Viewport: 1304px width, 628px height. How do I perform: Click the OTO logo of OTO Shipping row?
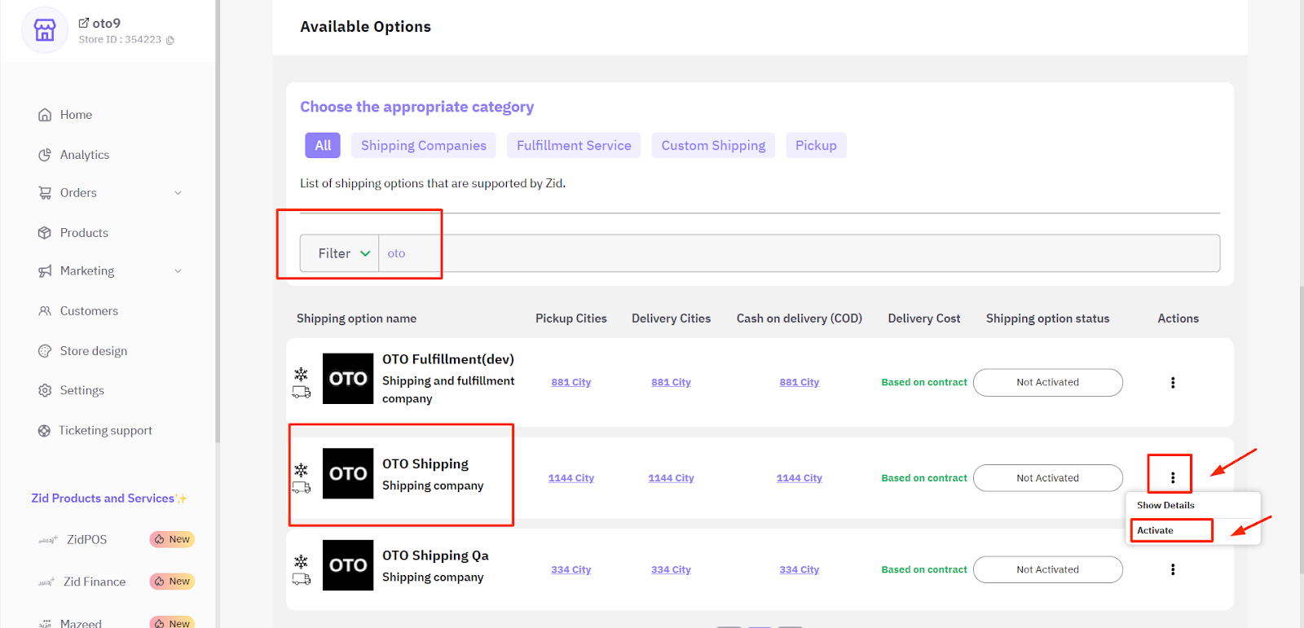coord(348,473)
